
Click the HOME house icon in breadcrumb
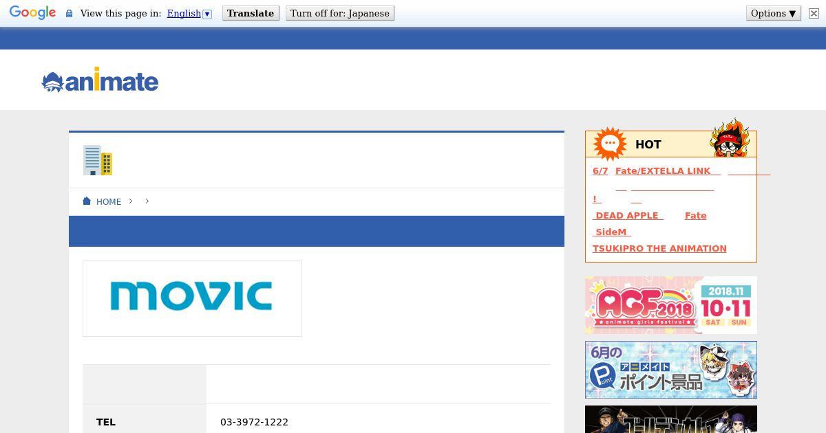87,201
